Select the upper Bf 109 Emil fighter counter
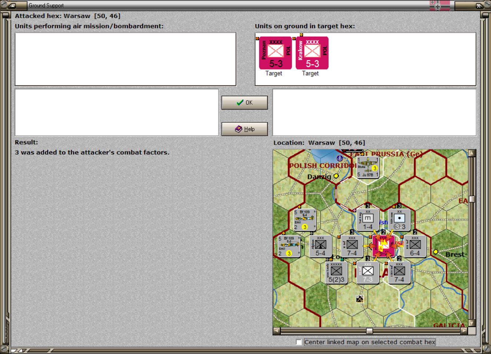The image size is (491, 354). 305,220
